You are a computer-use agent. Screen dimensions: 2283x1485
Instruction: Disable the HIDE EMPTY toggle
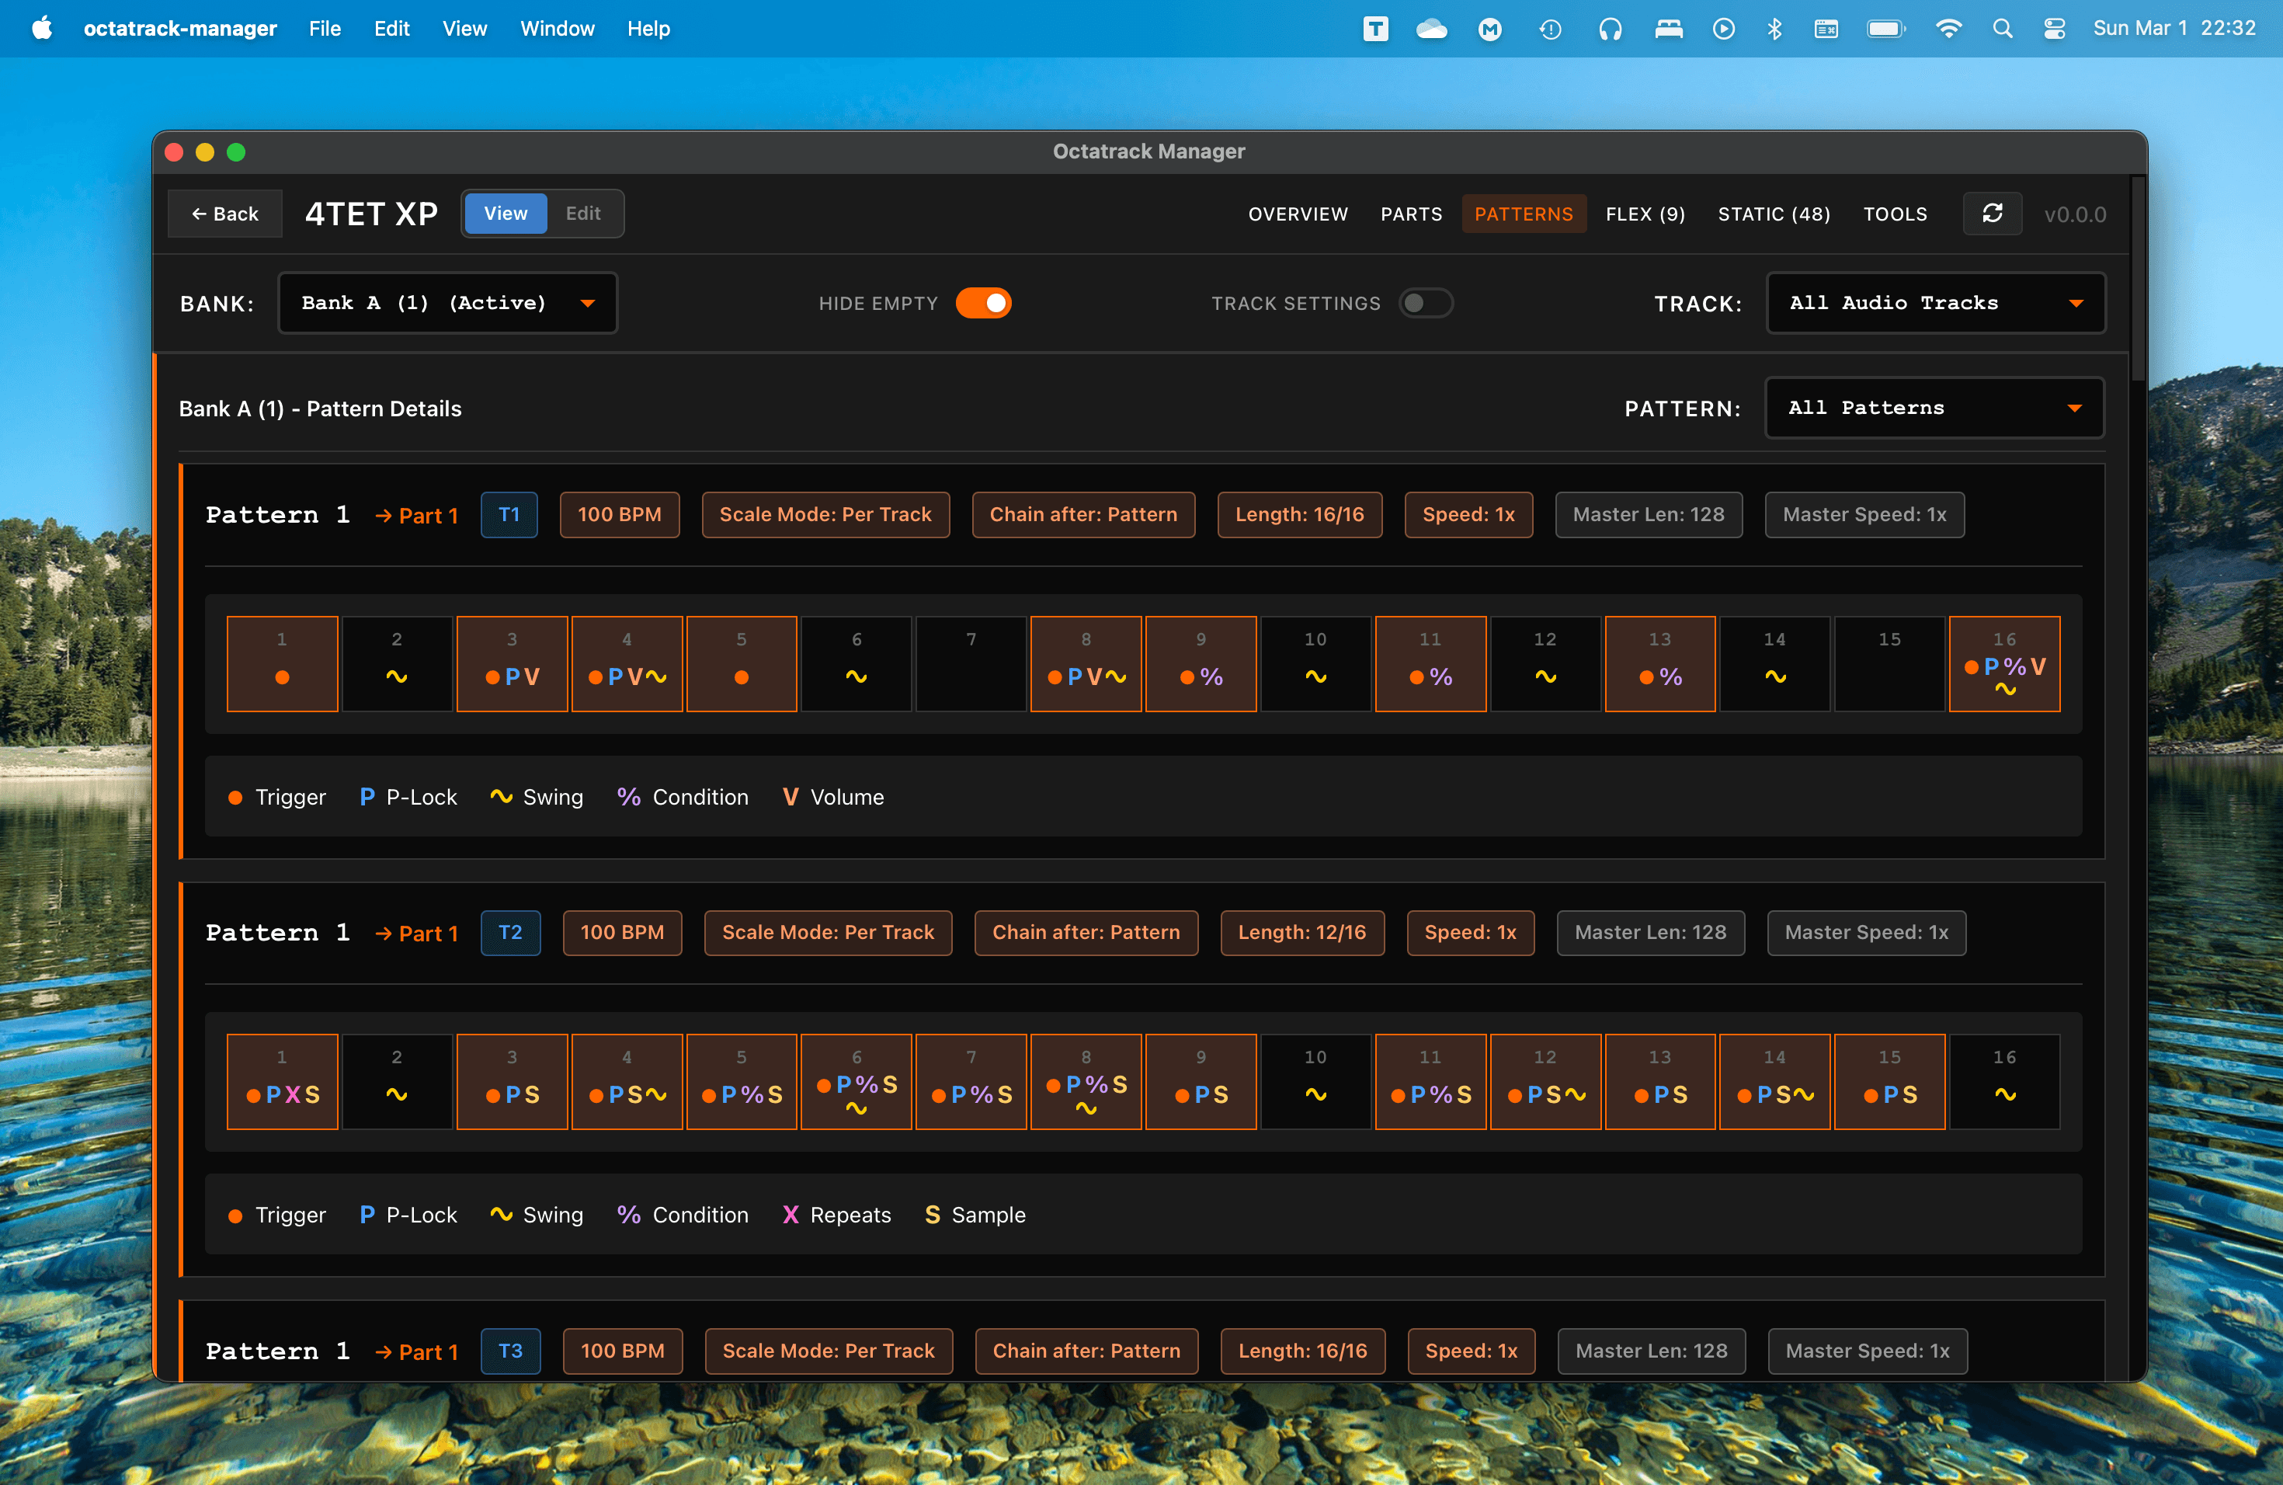pos(984,302)
